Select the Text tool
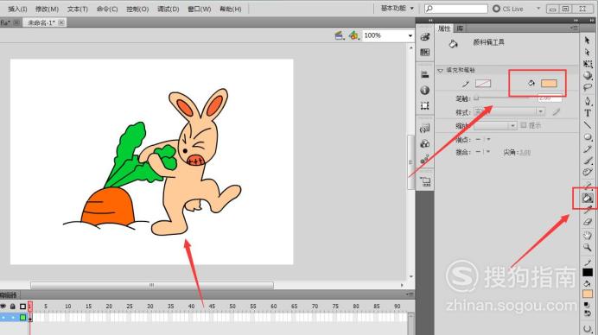 (588, 113)
